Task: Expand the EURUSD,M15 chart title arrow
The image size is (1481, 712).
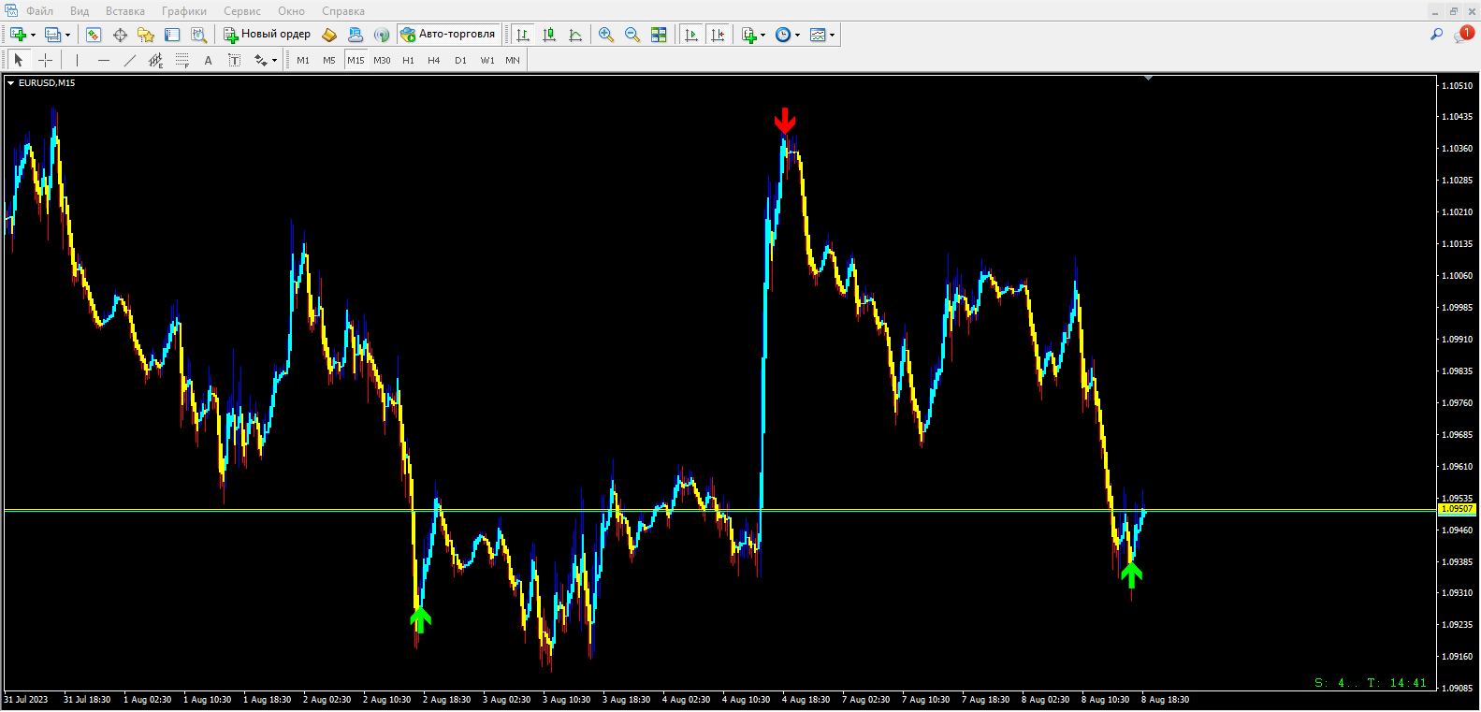Action: [x=11, y=83]
